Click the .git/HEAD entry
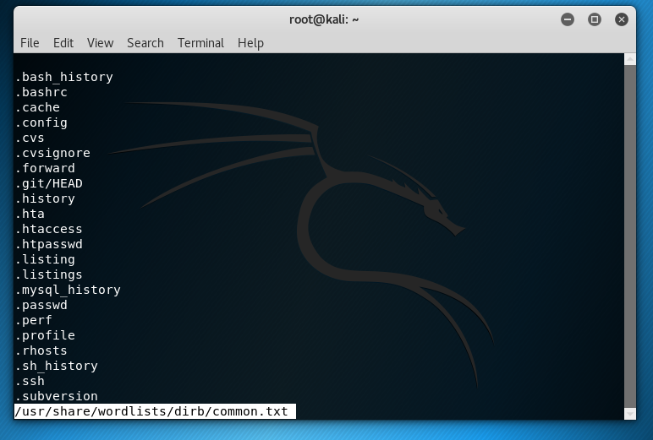Viewport: 653px width, 440px height. pos(49,183)
